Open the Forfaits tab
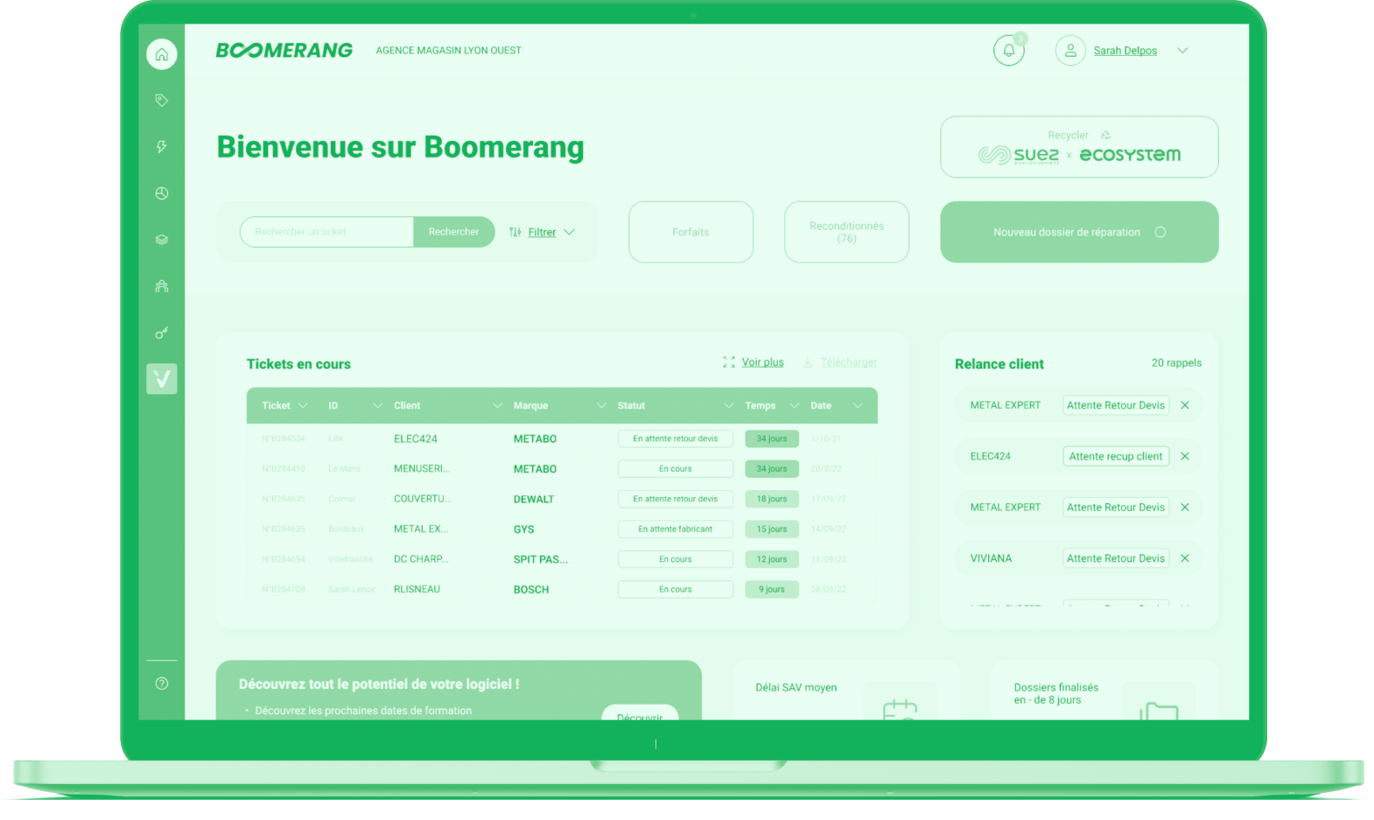1374x820 pixels. click(x=691, y=232)
